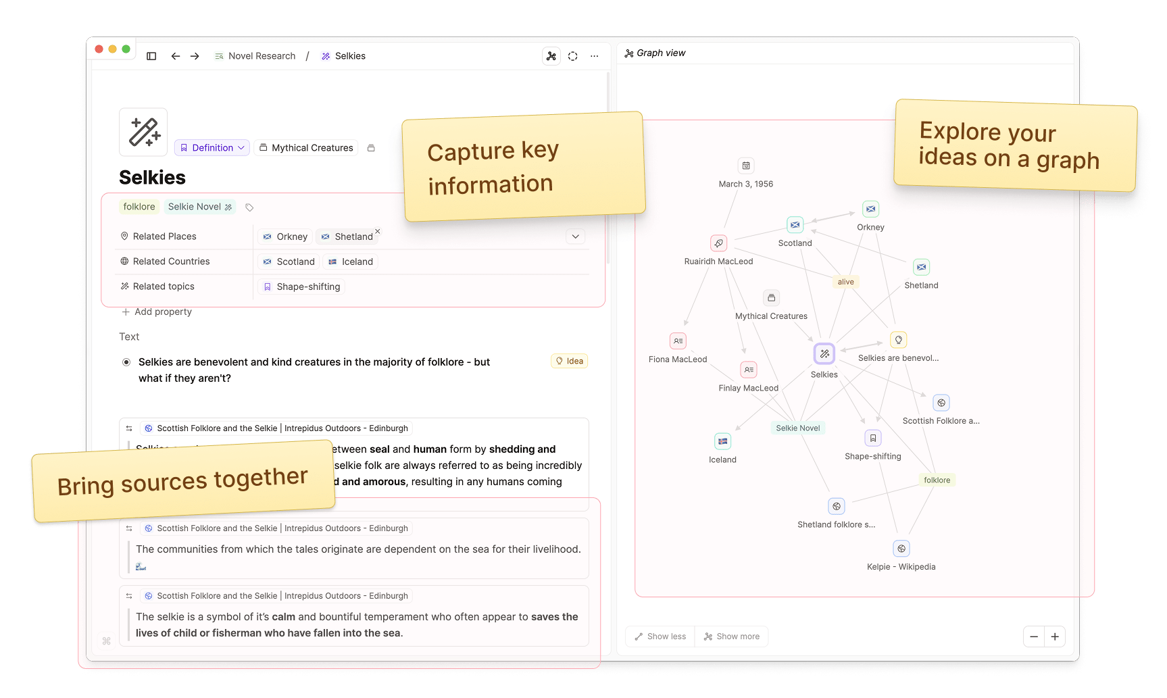
Task: Open the Definition type dropdown
Action: [x=212, y=148]
